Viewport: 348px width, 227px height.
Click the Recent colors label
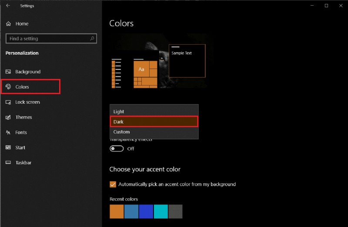pos(124,199)
